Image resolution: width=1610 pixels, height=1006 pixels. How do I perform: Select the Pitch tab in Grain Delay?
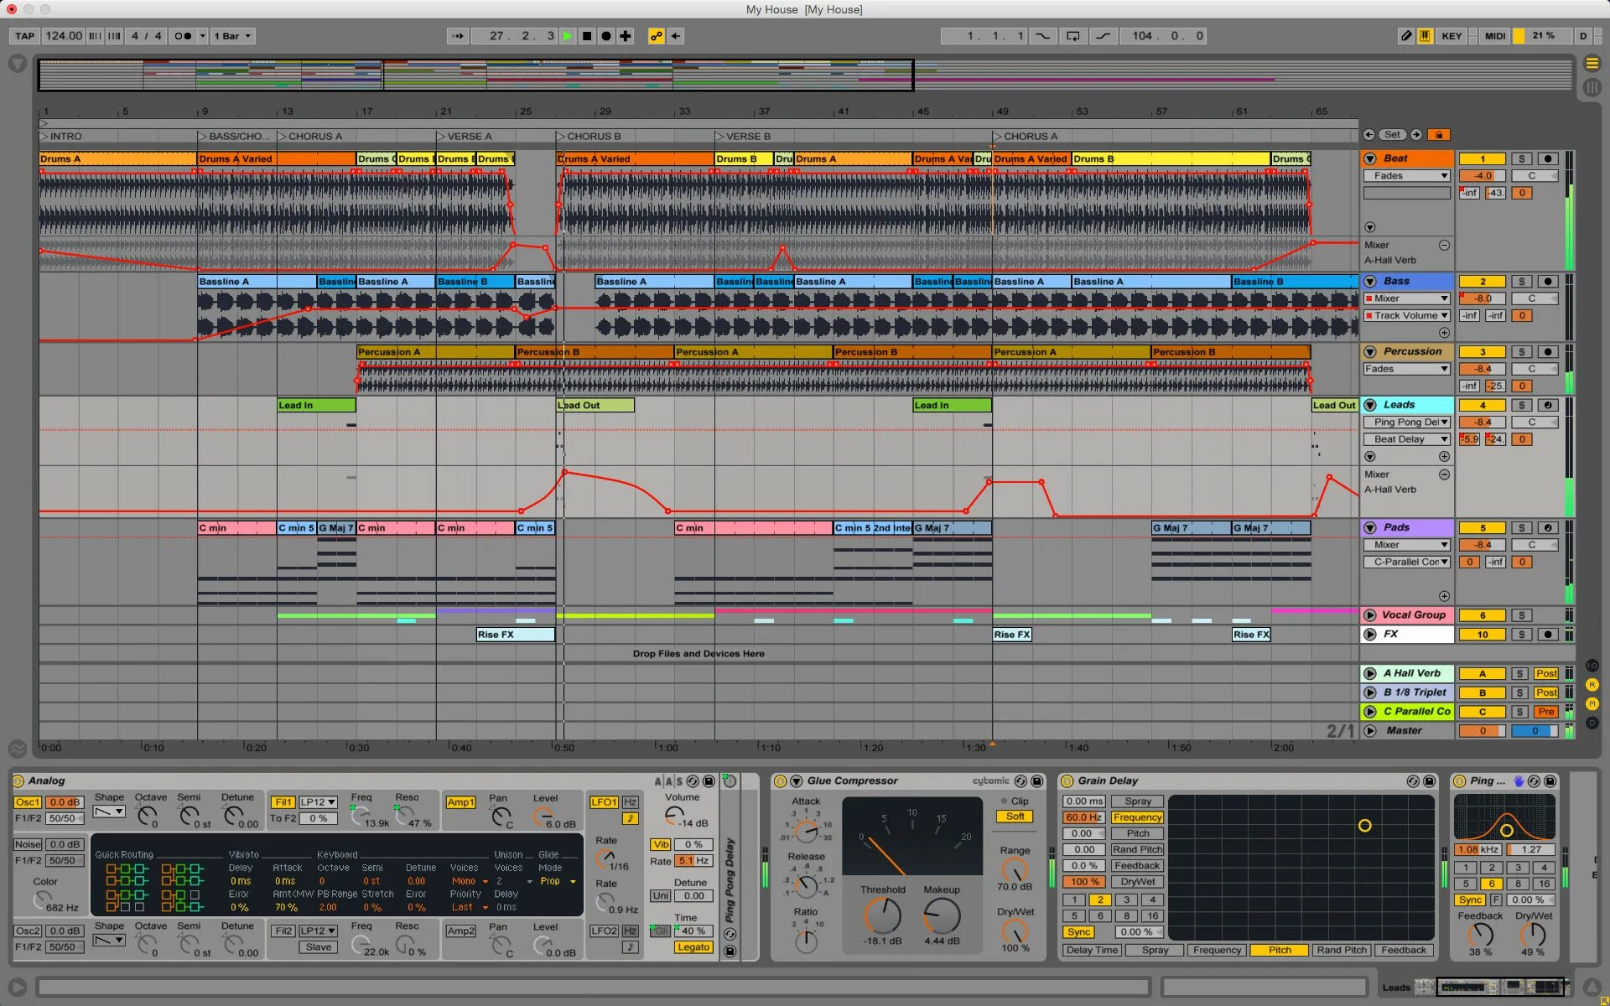coord(1280,950)
